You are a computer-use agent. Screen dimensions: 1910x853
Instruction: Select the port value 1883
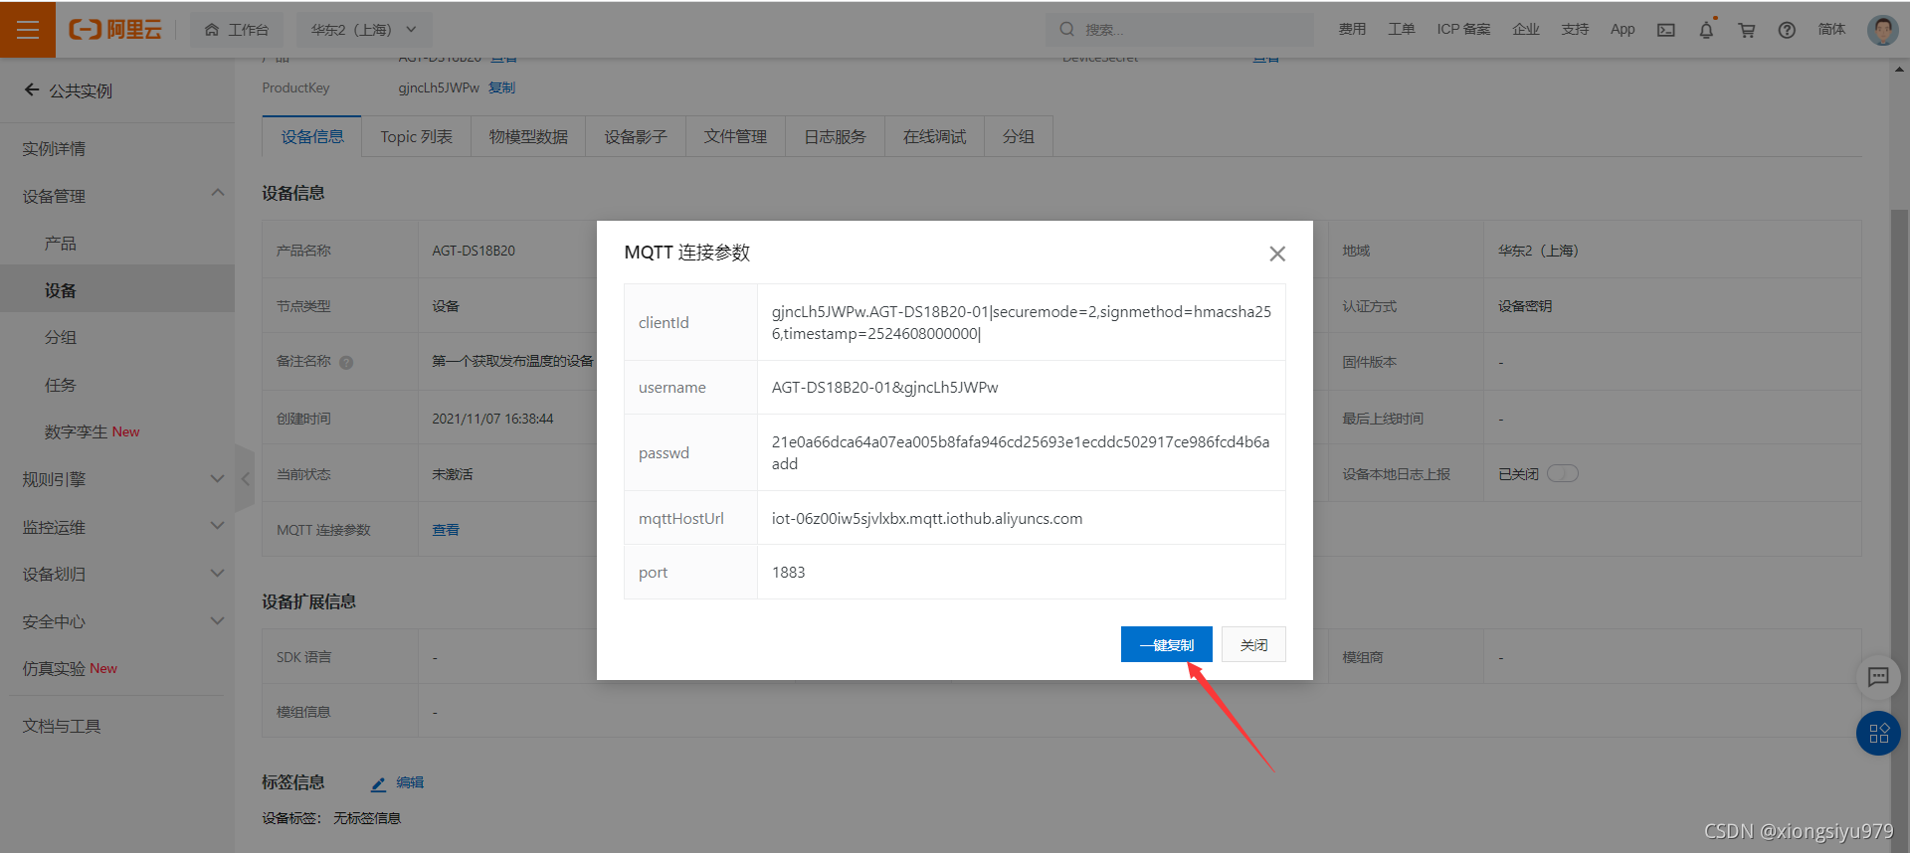pyautogui.click(x=788, y=572)
